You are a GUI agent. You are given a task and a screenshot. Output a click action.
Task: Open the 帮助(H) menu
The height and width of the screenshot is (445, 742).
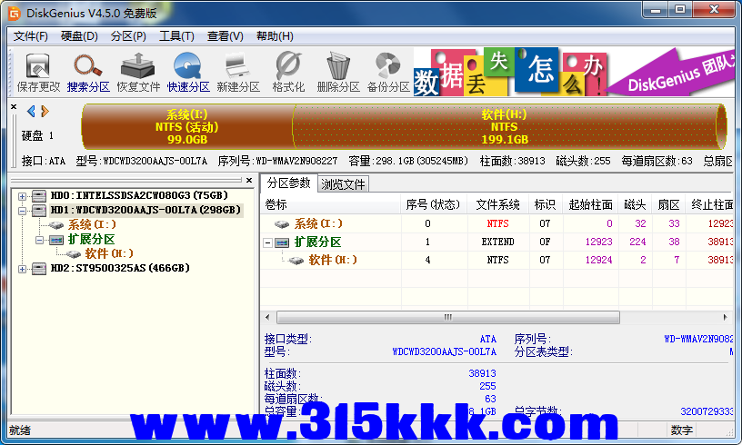(275, 36)
